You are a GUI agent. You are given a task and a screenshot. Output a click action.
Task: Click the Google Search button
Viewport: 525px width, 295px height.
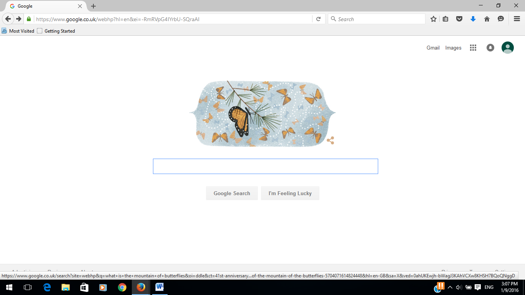click(232, 193)
